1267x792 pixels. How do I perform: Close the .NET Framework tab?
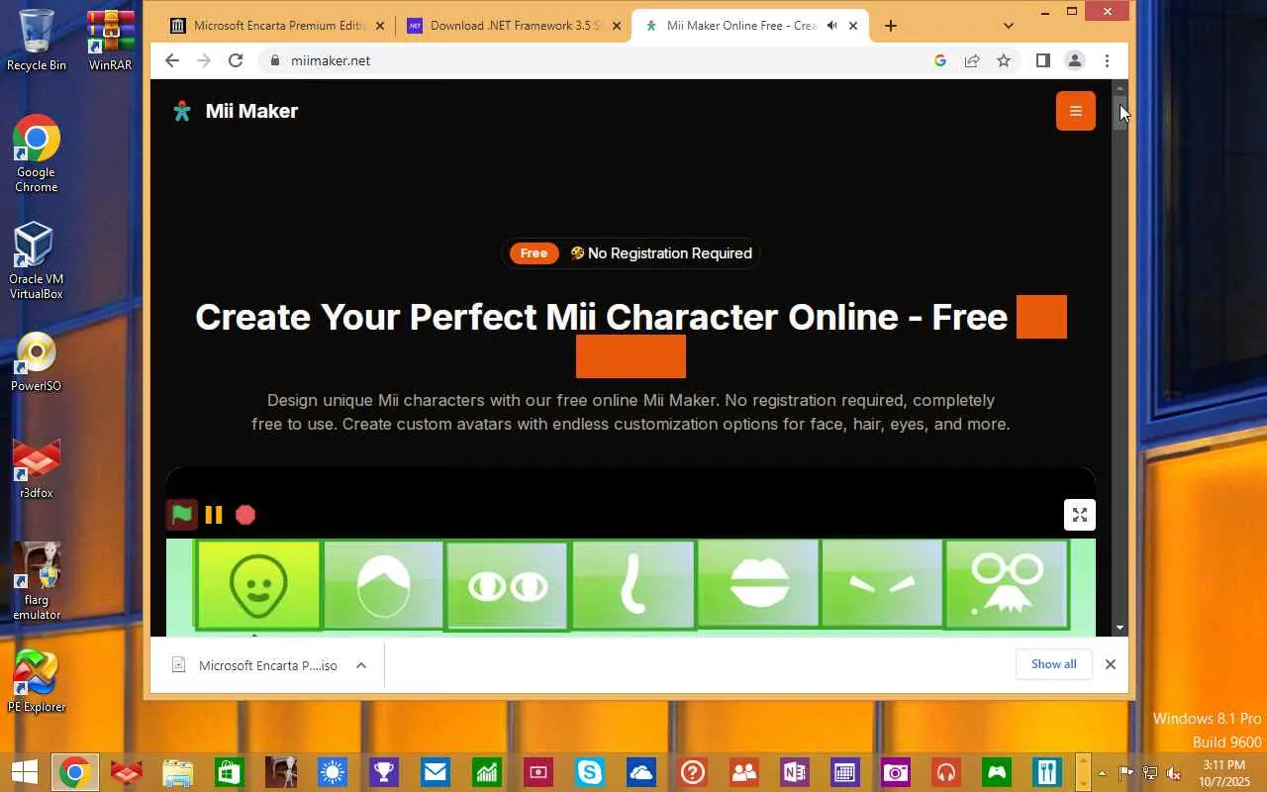click(x=617, y=26)
